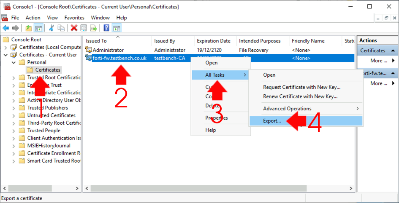
Task: Open the Window menu
Action: (x=100, y=18)
